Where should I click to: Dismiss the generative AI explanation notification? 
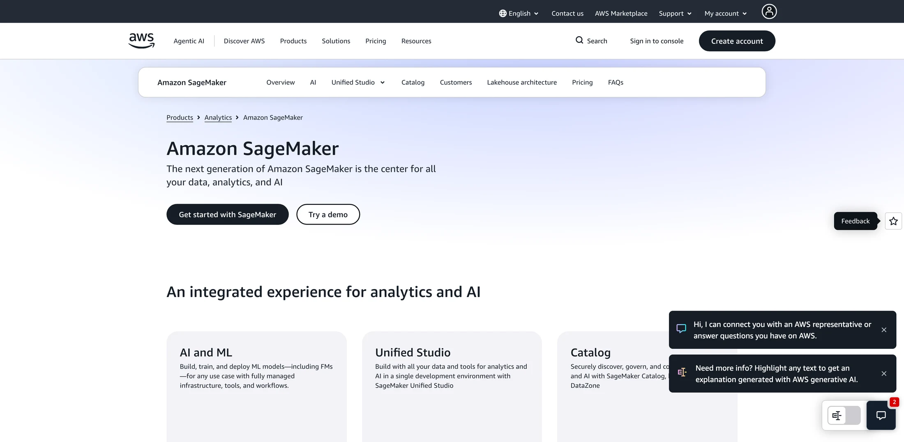click(x=884, y=373)
